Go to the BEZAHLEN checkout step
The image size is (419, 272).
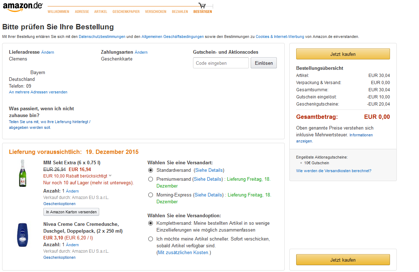180,12
